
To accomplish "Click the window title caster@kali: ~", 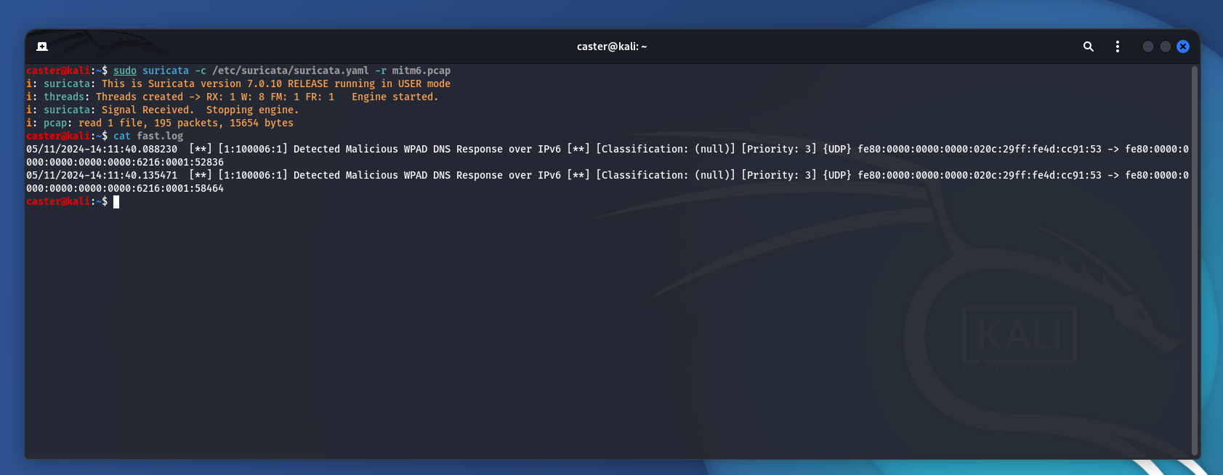I will click(612, 46).
